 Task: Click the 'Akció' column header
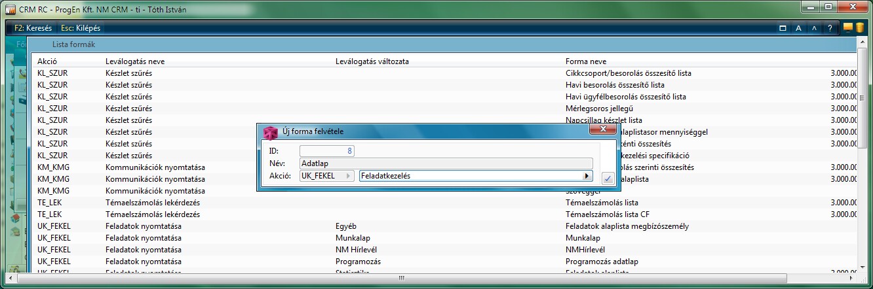pyautogui.click(x=48, y=61)
